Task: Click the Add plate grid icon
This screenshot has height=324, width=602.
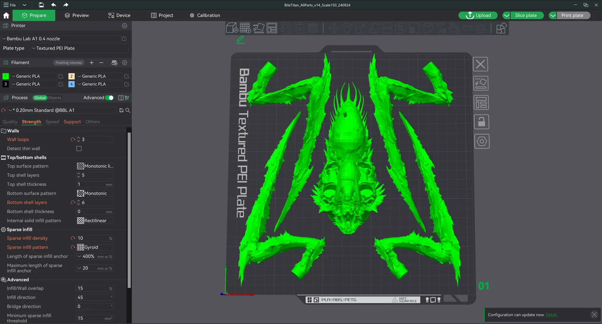Action: pos(245,28)
